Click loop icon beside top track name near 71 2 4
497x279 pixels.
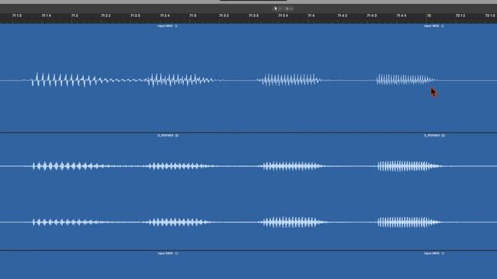pyautogui.click(x=176, y=26)
